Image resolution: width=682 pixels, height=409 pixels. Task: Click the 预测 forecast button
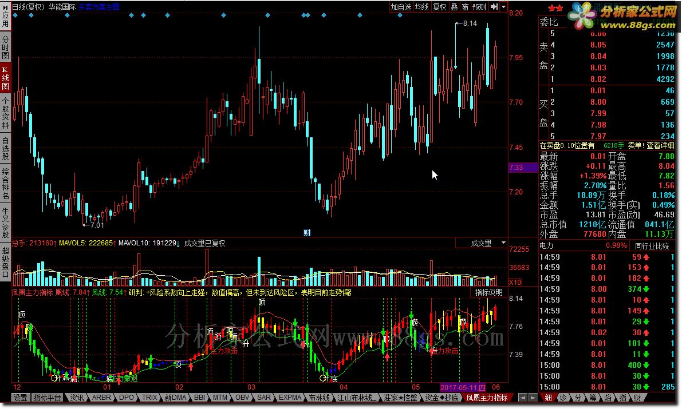click(x=479, y=7)
